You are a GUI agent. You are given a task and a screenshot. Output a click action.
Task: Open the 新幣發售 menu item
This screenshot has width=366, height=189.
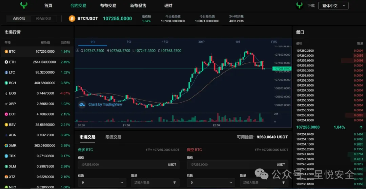(138, 6)
